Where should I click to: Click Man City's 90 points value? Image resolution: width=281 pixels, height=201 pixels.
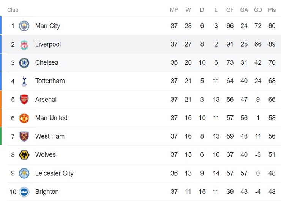(x=272, y=26)
